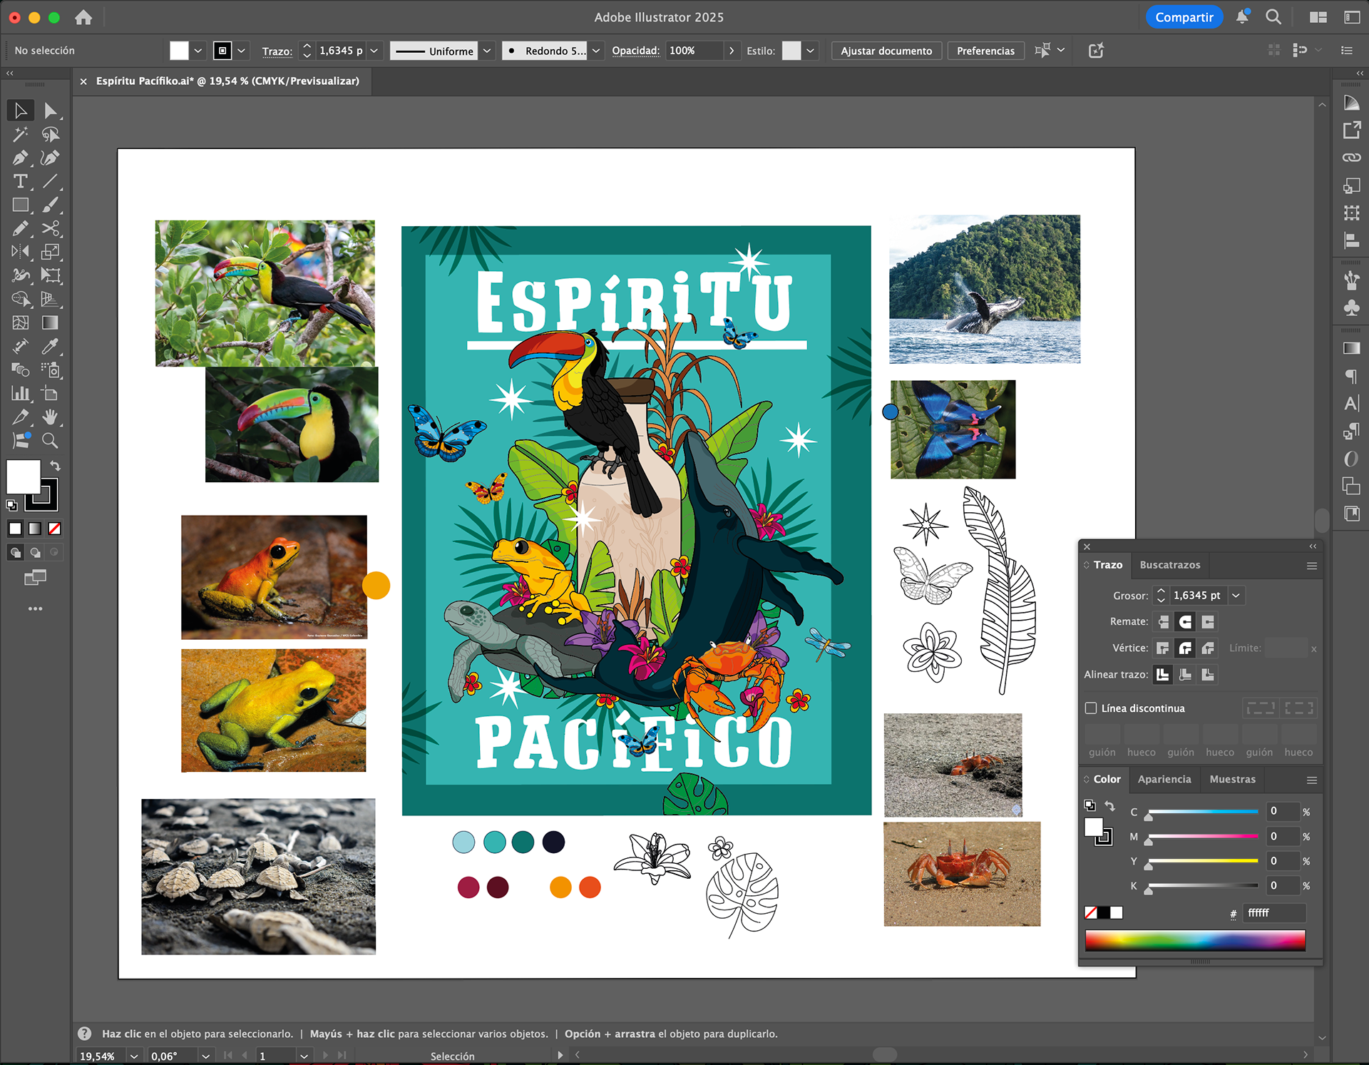
Task: Select the Zoom tool
Action: [x=50, y=441]
